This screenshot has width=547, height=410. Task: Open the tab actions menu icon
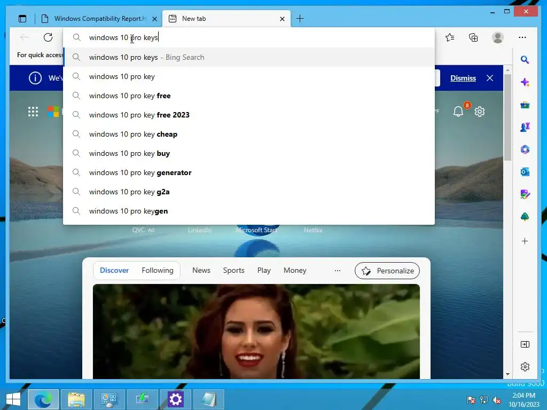click(22, 19)
